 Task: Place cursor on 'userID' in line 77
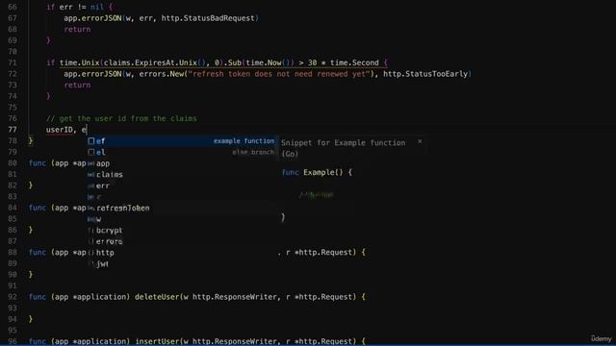pyautogui.click(x=60, y=130)
